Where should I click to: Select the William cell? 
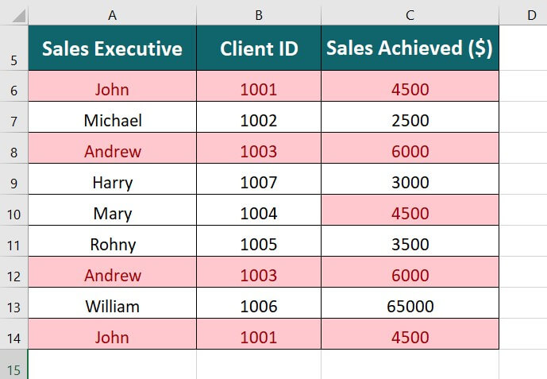112,307
